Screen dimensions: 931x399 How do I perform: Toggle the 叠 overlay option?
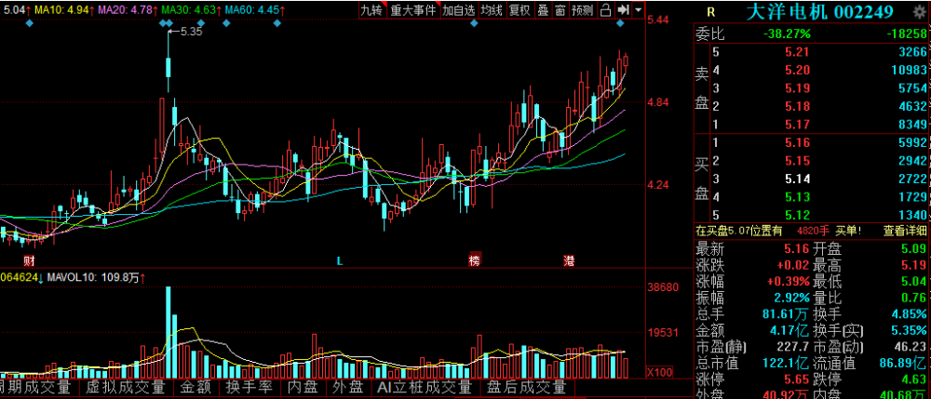tap(543, 10)
